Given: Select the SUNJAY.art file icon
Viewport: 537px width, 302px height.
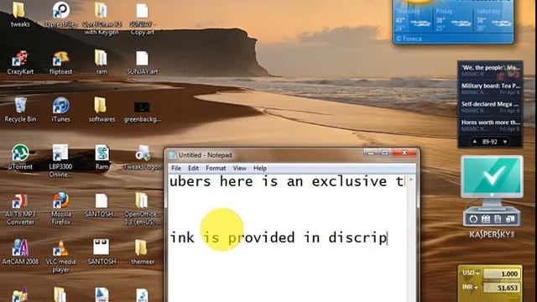Looking at the screenshot, I should click(142, 62).
